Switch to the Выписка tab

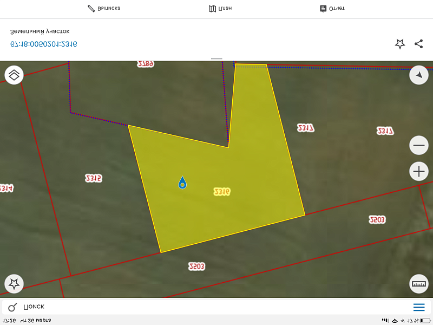pos(104,9)
